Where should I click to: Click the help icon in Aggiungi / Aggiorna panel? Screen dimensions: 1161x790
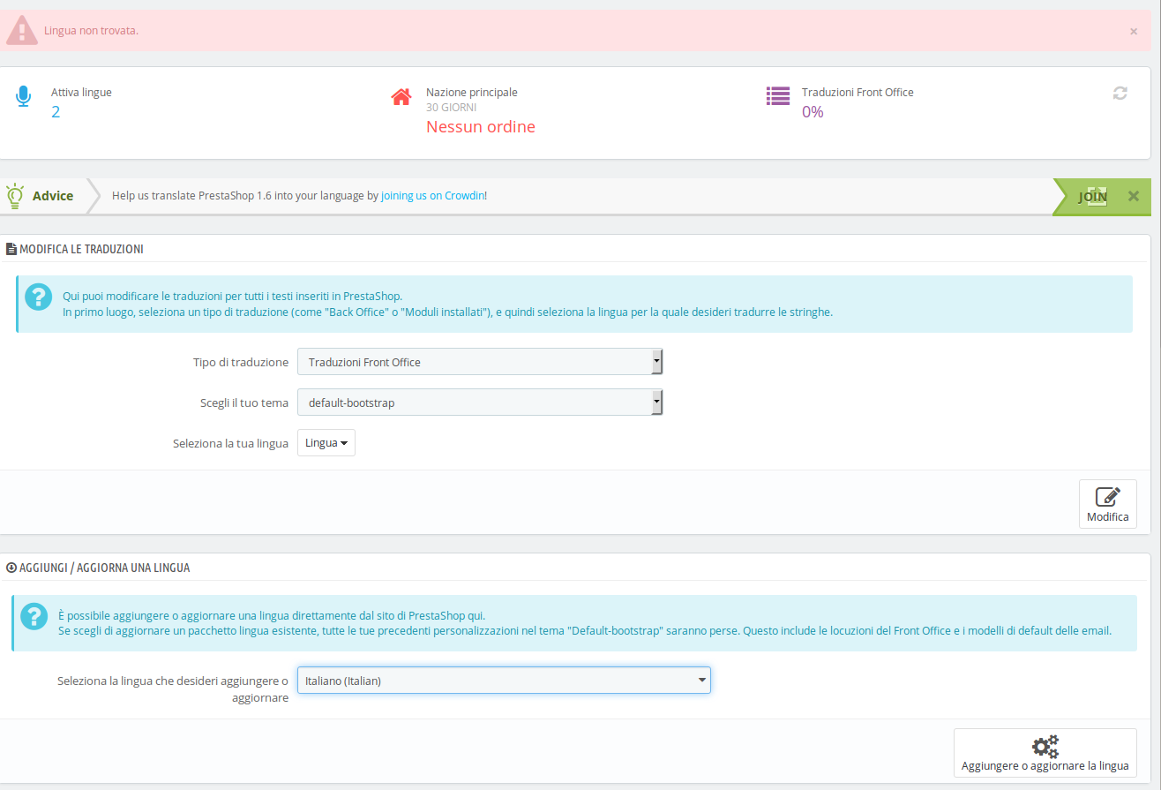click(34, 616)
